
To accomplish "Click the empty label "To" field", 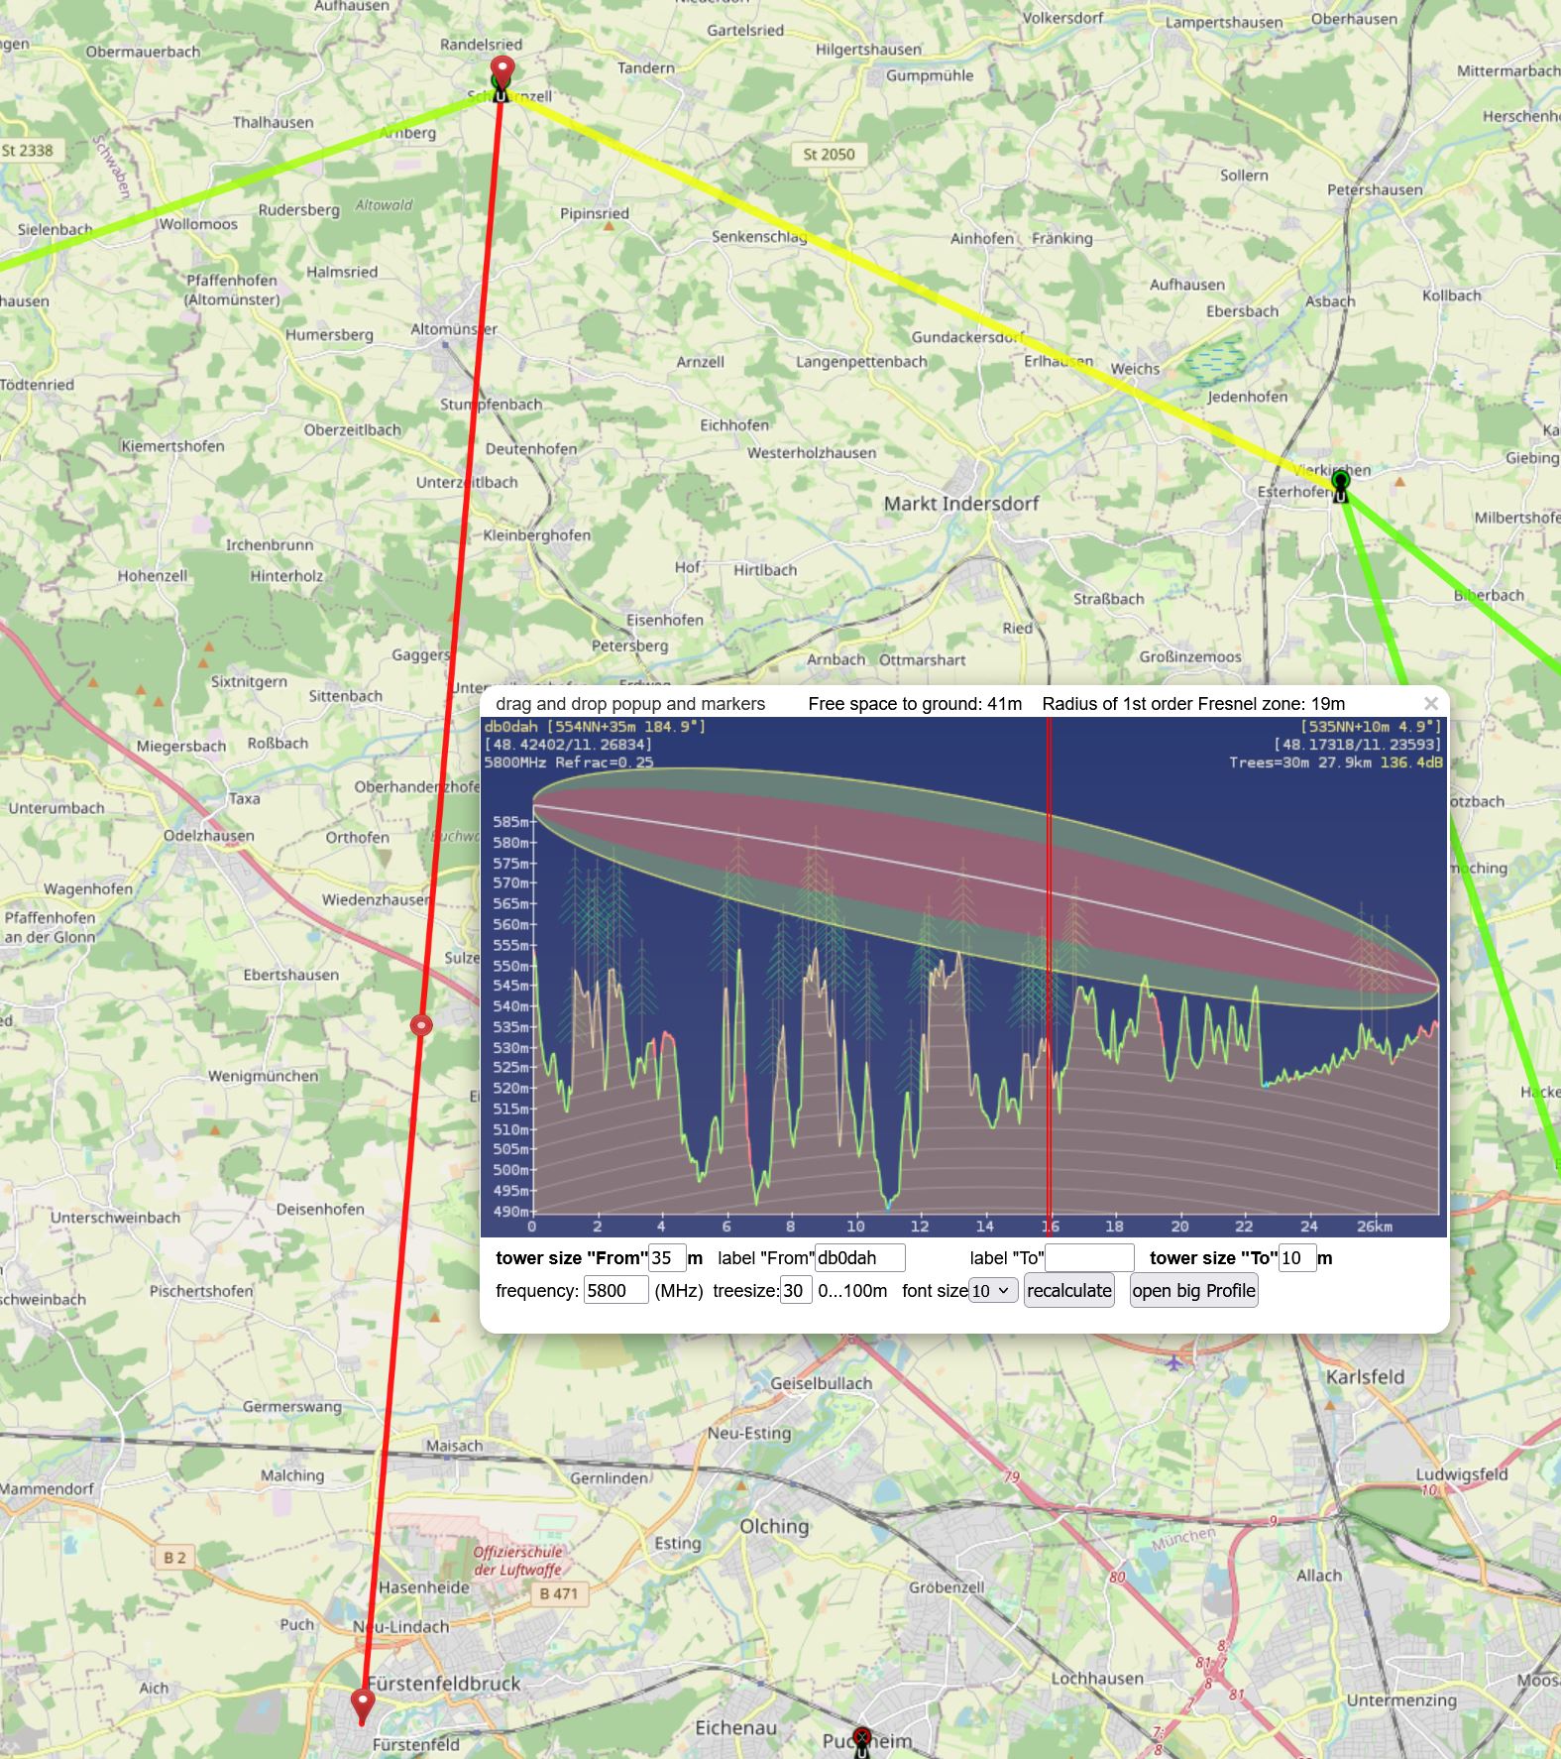I will point(1088,1258).
